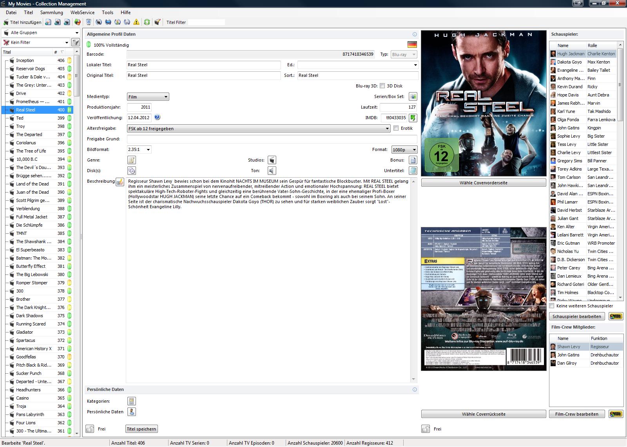Select 'Gladiator' in the title list
Image resolution: width=627 pixels, height=447 pixels.
point(37,332)
